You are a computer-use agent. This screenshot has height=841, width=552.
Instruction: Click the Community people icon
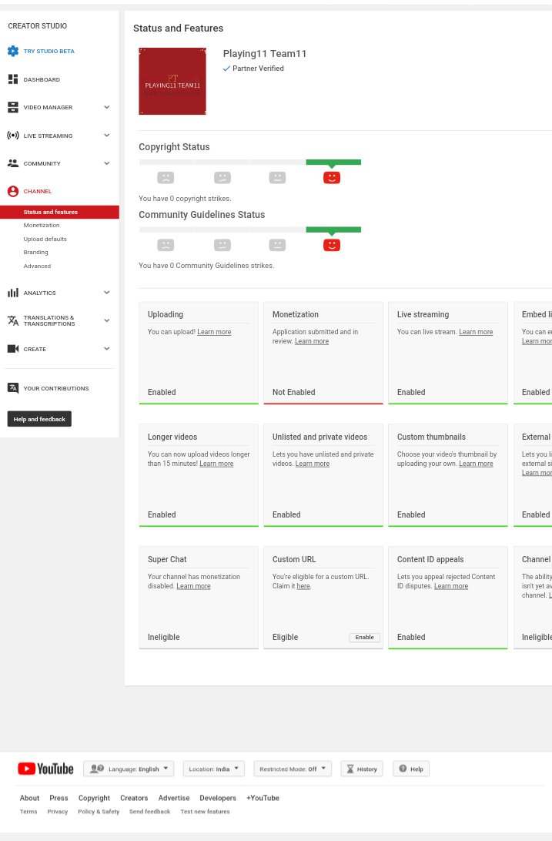[13, 163]
